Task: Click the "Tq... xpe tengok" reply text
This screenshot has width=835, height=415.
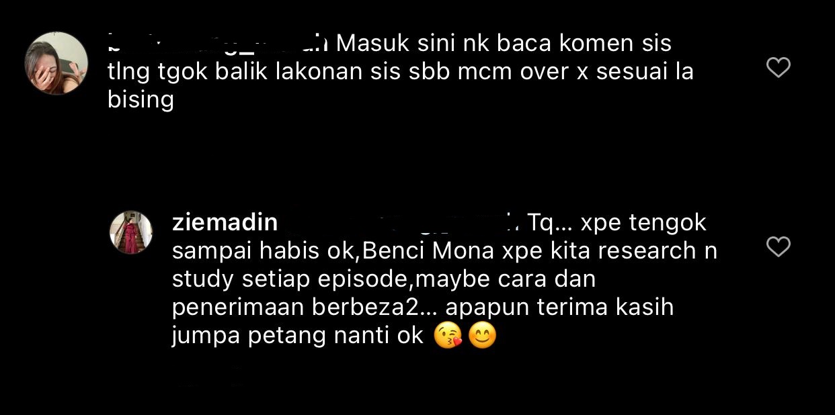Action: point(617,222)
